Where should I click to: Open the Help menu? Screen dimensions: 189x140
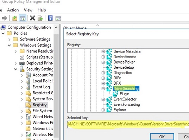coord(42,10)
